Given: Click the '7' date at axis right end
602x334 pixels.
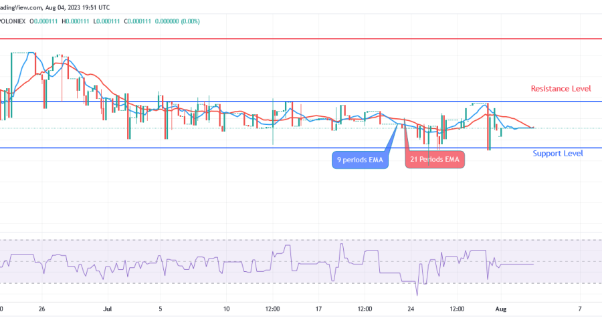Looking at the screenshot, I should click(580, 309).
